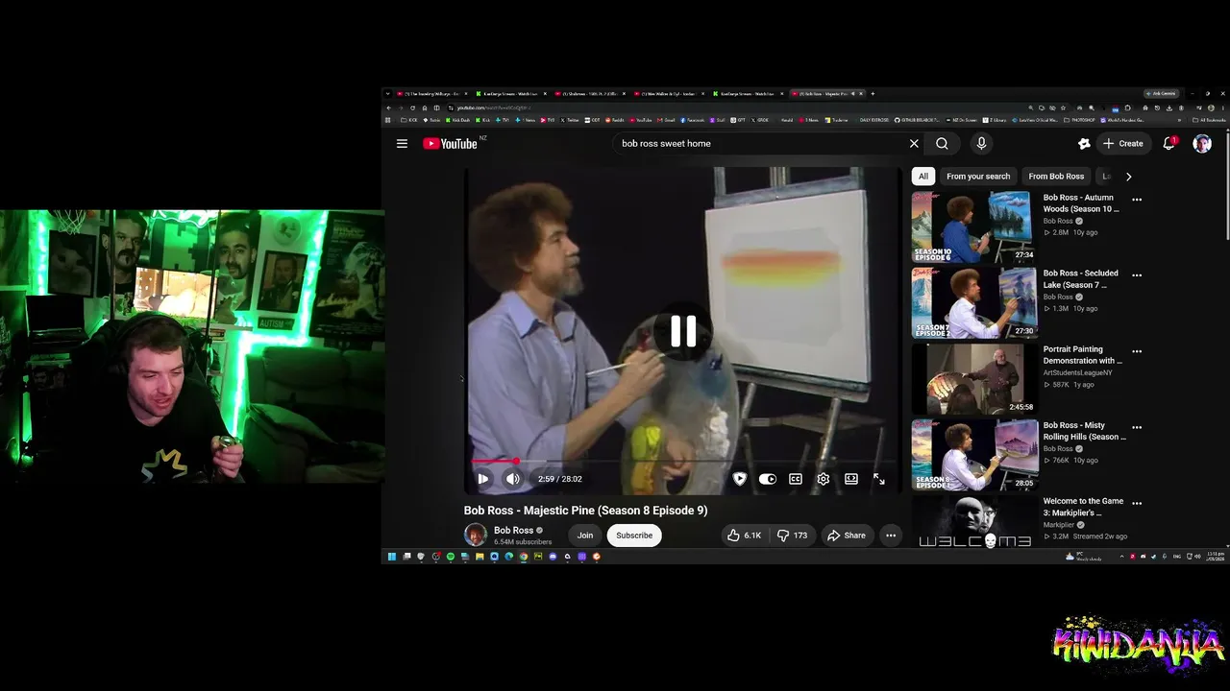This screenshot has width=1230, height=691.
Task: Open the YouTube guide hamburger menu
Action: pyautogui.click(x=402, y=144)
